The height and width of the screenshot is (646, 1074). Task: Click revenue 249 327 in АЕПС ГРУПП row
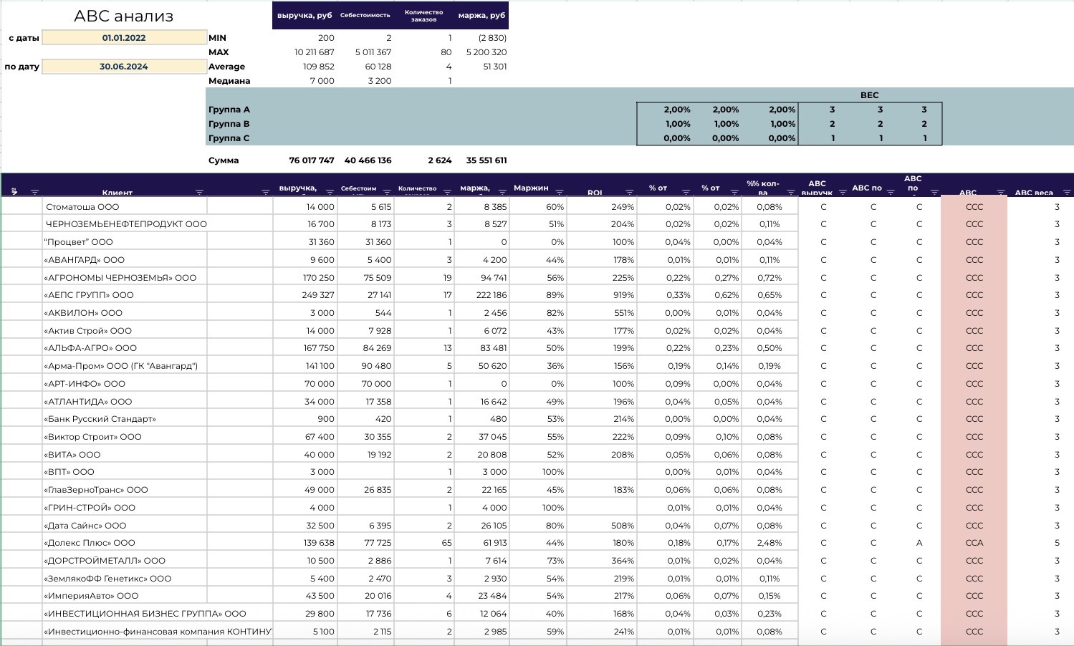pos(317,295)
